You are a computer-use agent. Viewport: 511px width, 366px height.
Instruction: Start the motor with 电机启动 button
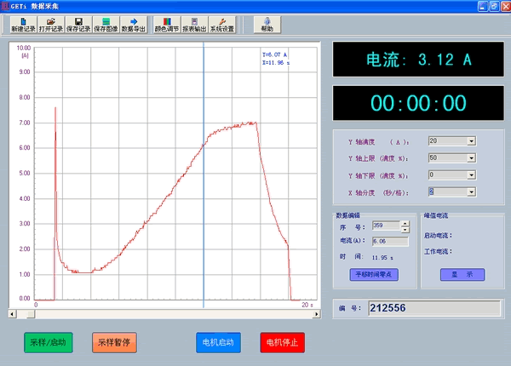coord(218,342)
